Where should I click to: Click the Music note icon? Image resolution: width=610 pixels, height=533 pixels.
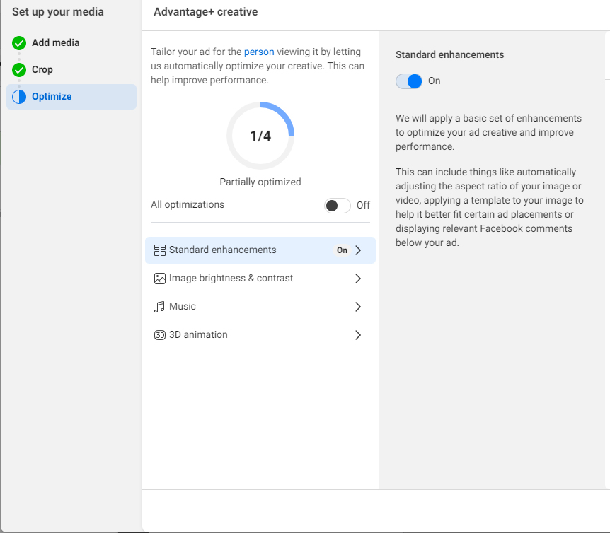point(159,307)
